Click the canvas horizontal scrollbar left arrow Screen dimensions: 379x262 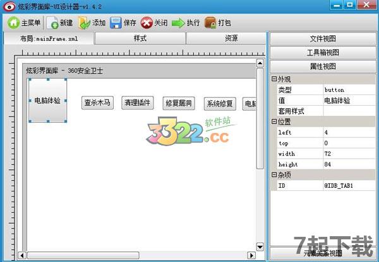coord(22,255)
